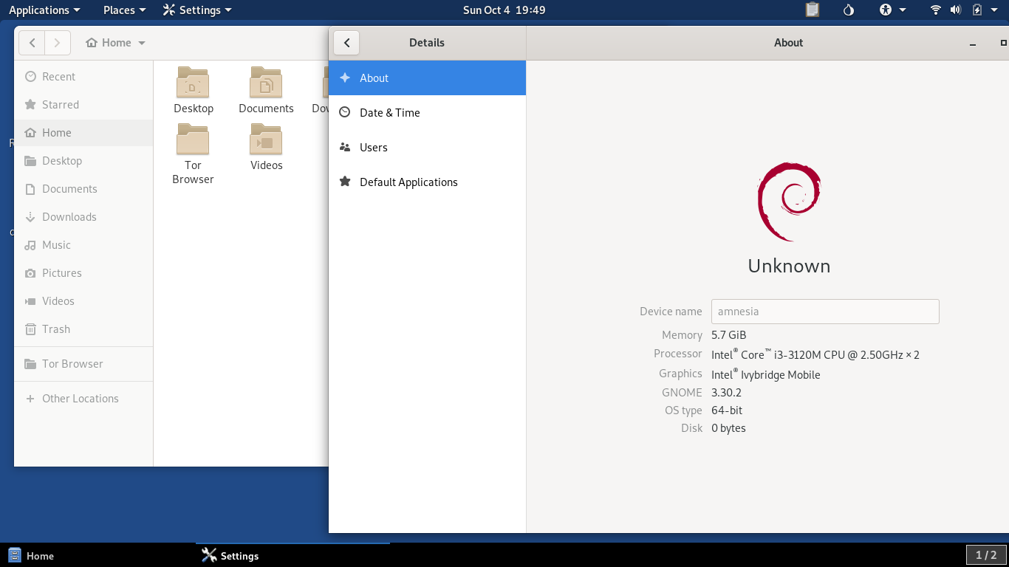Select Home in Files sidebar
The width and height of the screenshot is (1009, 567).
83,133
